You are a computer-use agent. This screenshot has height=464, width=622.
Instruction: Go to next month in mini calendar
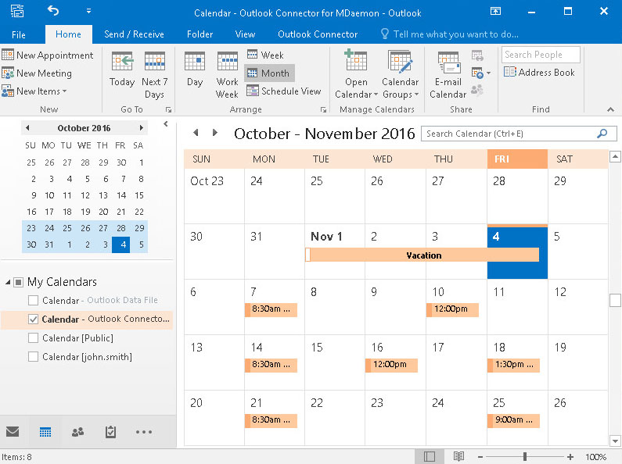[141, 128]
